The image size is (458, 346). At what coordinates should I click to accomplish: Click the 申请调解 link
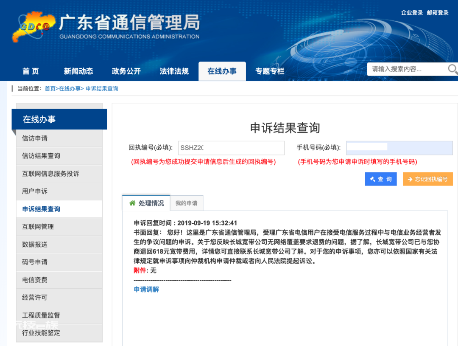coord(146,289)
